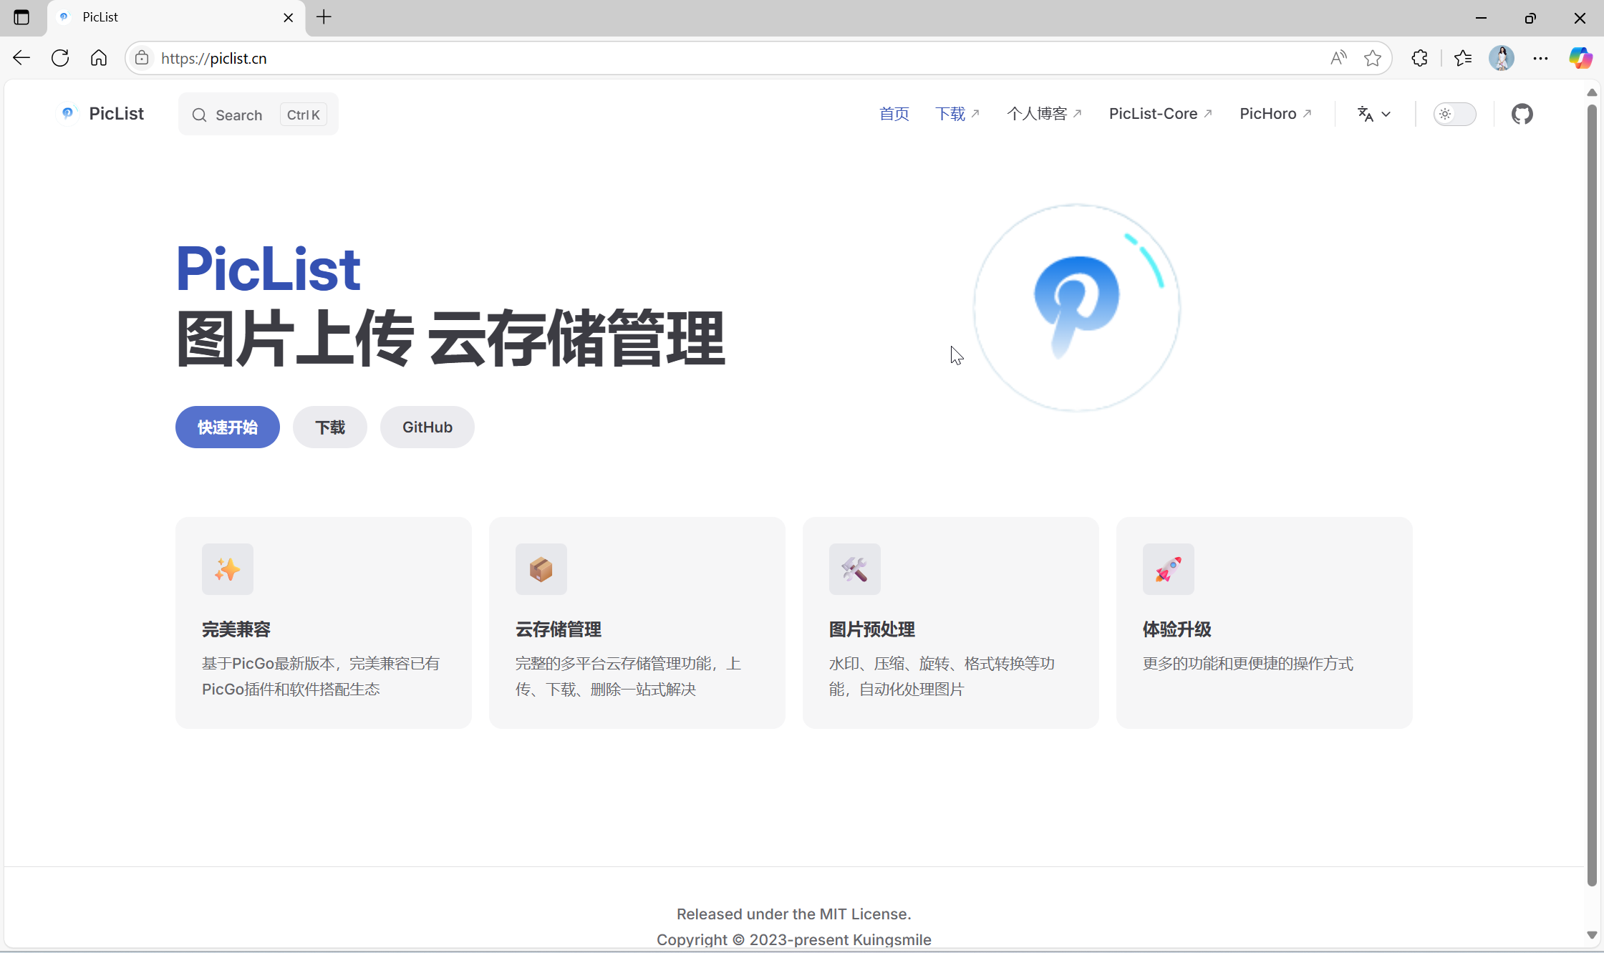Click the large PicList hero logo image
Viewport: 1604px width, 953px height.
coord(1077,308)
